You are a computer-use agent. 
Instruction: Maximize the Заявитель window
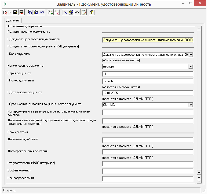191,3
